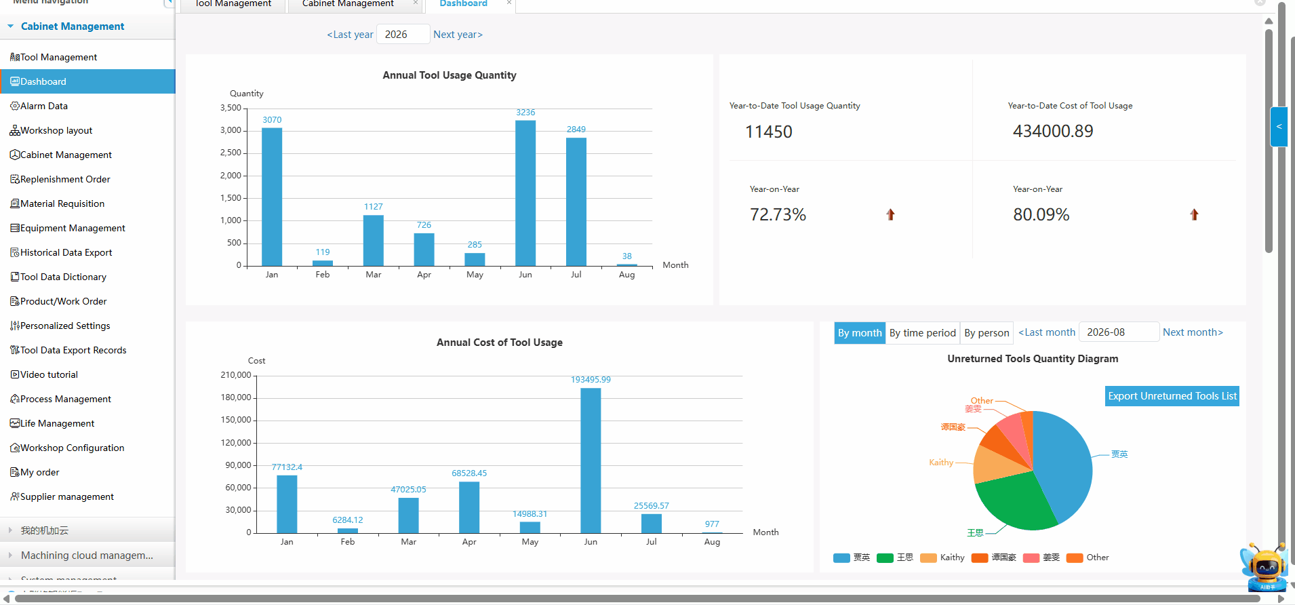Viewport: 1295px width, 605px height.
Task: Click the Supplier management icon
Action: pos(15,496)
